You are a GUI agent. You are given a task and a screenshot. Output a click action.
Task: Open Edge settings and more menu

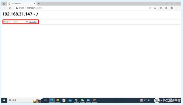(x=177, y=8)
